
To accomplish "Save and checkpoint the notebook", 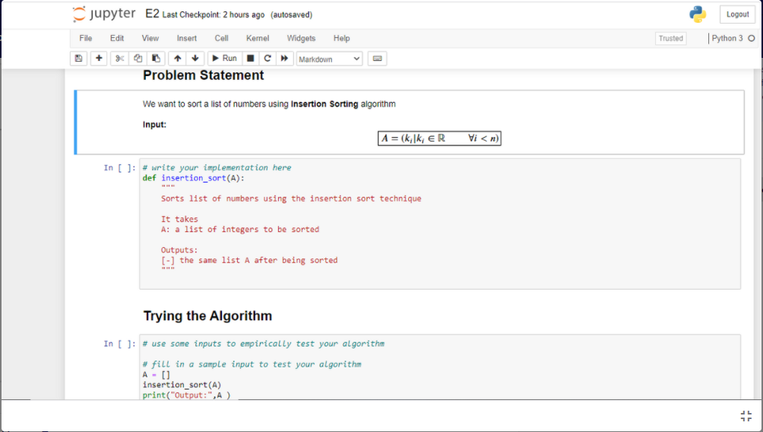I will pyautogui.click(x=78, y=59).
